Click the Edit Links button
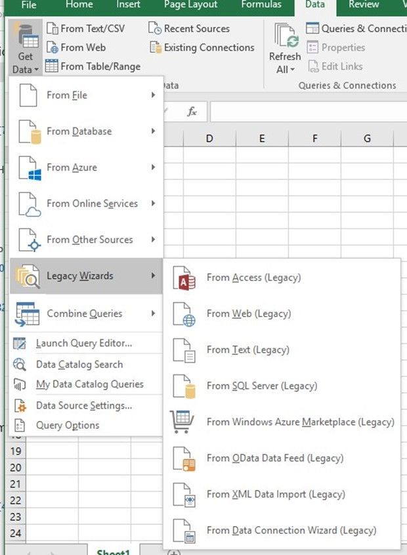 [x=335, y=66]
